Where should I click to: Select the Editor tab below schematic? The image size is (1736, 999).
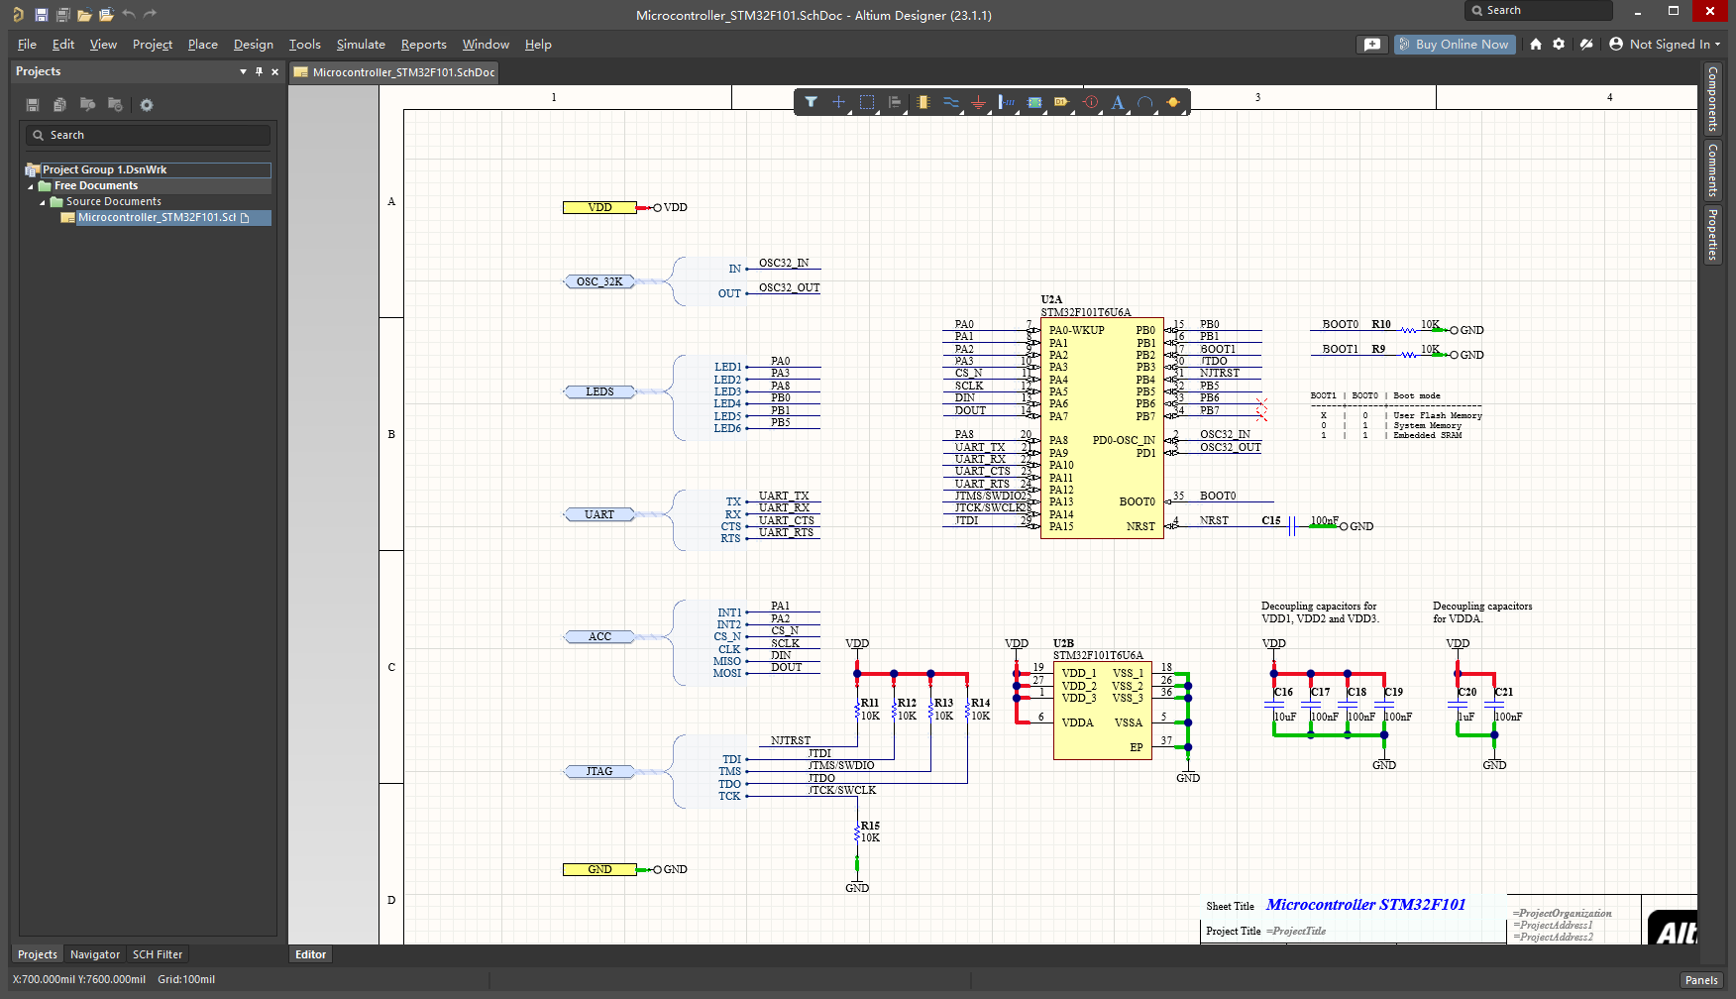pyautogui.click(x=310, y=954)
